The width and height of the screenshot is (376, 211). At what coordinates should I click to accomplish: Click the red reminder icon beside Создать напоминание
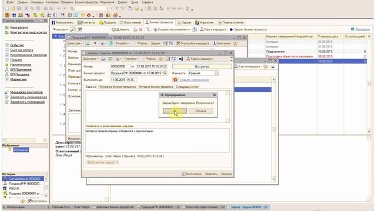[x=175, y=80]
